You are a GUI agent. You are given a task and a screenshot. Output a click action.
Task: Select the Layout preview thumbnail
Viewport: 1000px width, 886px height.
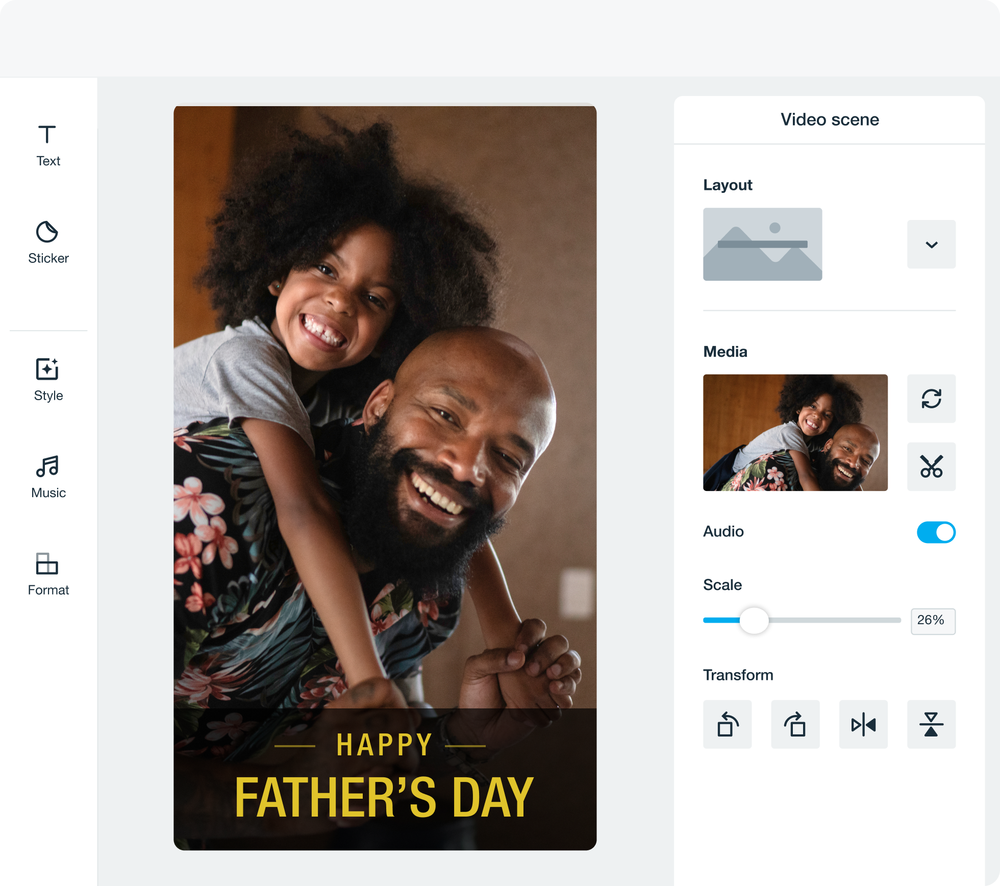click(x=762, y=244)
